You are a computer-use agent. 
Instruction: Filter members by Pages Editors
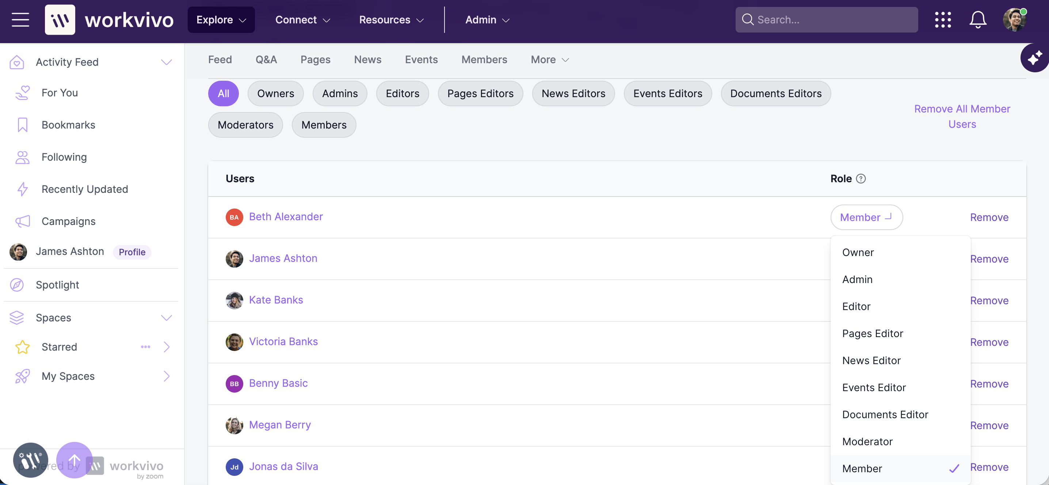click(481, 93)
